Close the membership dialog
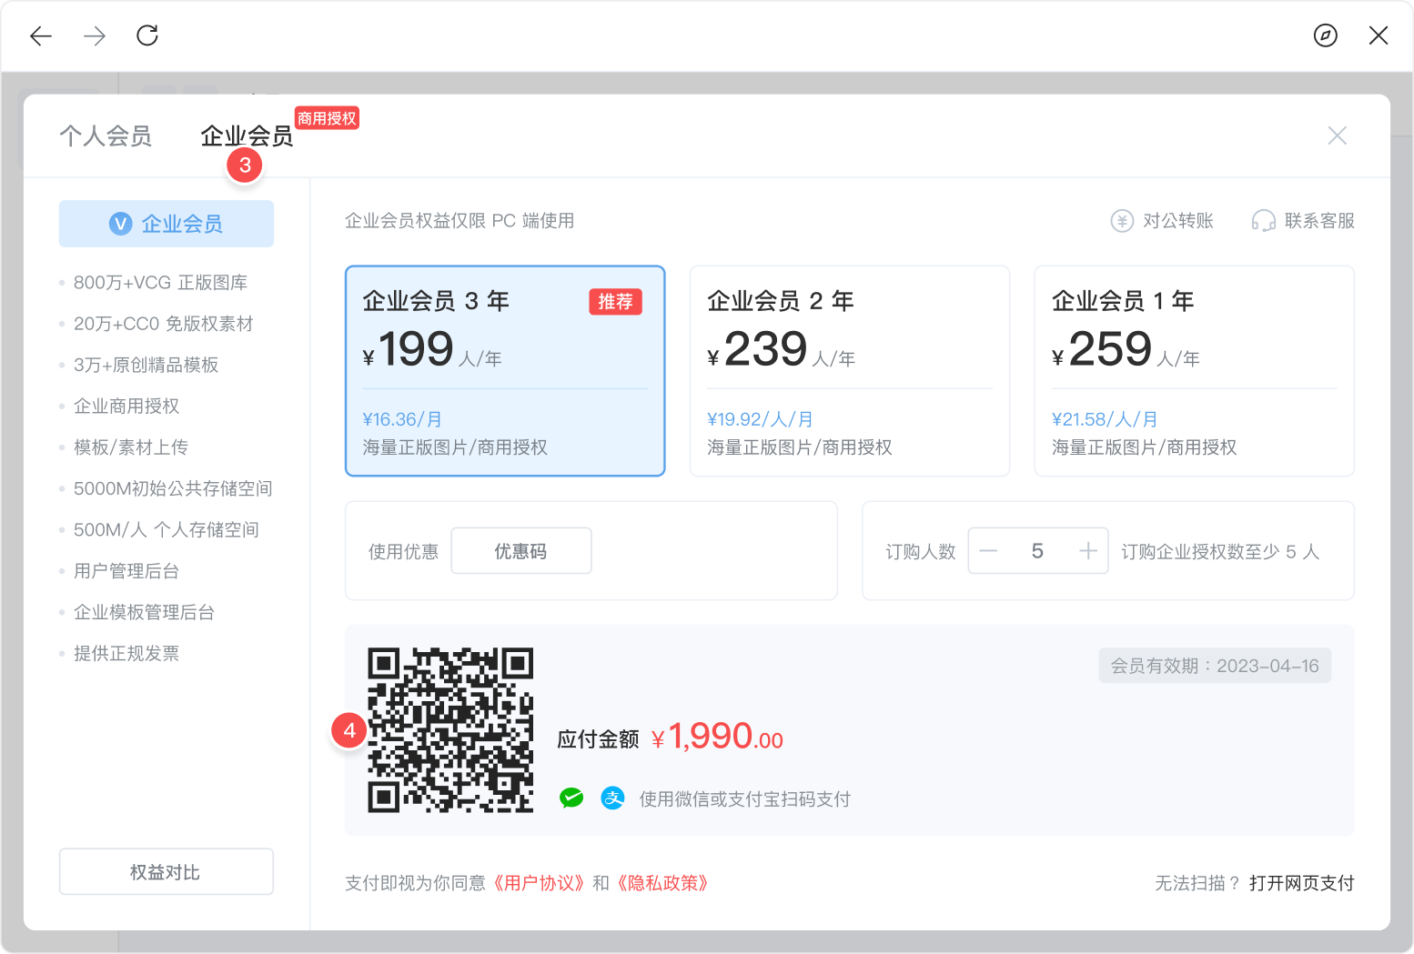The image size is (1414, 954). tap(1337, 136)
